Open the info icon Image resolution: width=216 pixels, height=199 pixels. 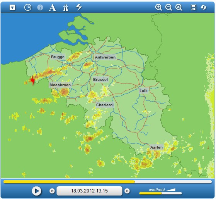coord(40,7)
